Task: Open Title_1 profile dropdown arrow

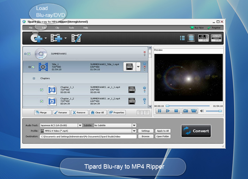Action: [x=138, y=67]
